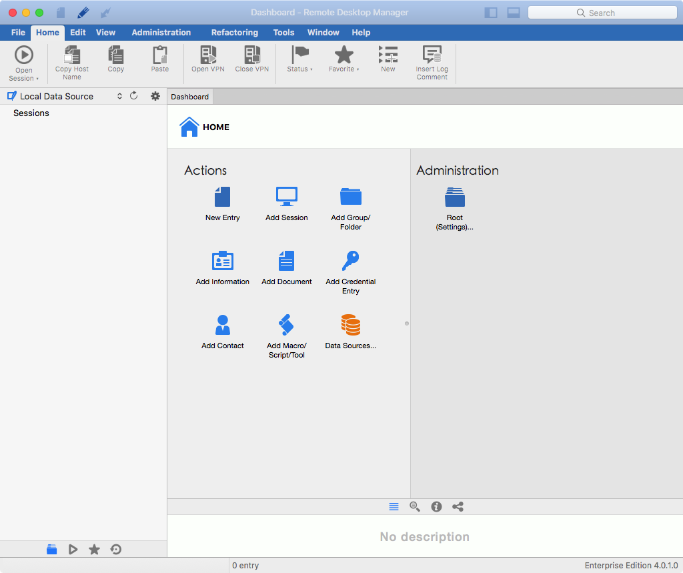Screen dimensions: 683x573
Task: Click the New entry ribbon icon
Action: coord(388,55)
